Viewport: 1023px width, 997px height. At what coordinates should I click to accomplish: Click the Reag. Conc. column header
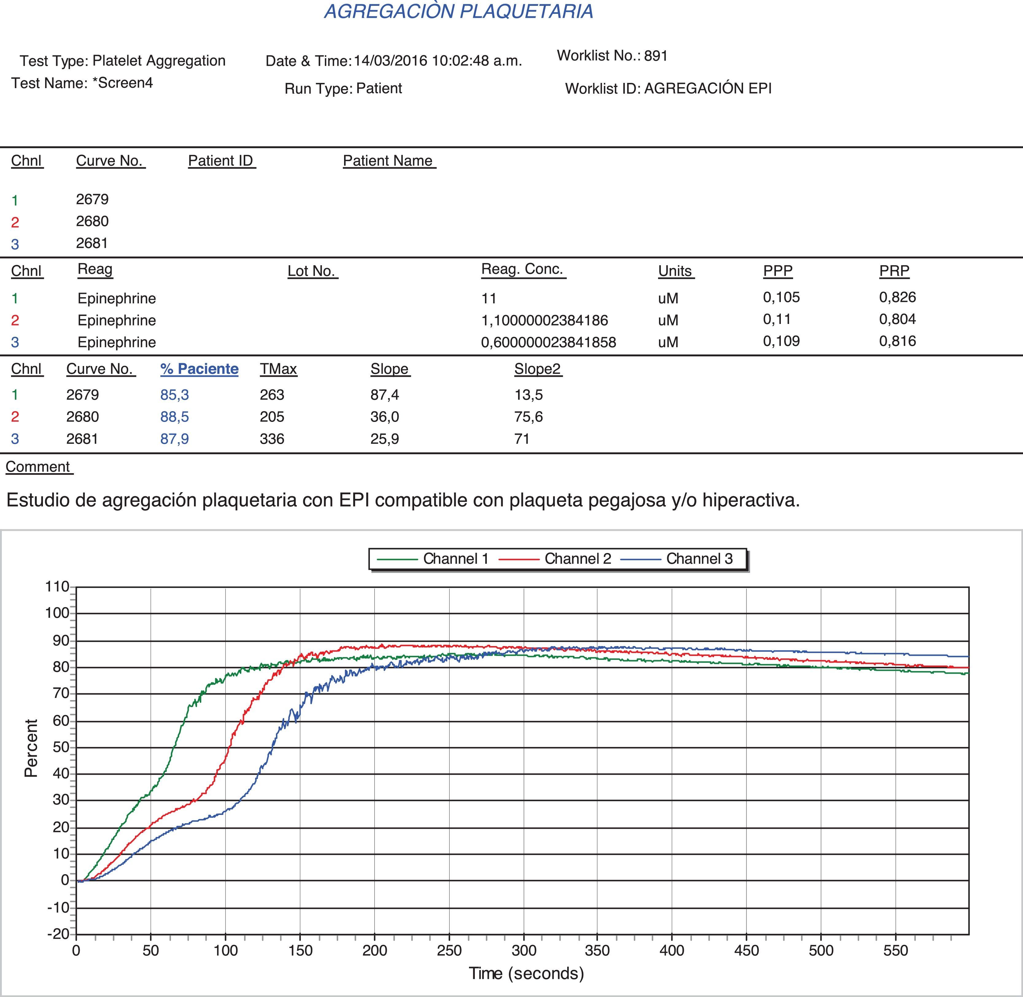point(522,269)
